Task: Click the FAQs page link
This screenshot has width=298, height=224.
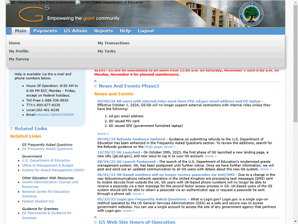Action: pos(153,147)
